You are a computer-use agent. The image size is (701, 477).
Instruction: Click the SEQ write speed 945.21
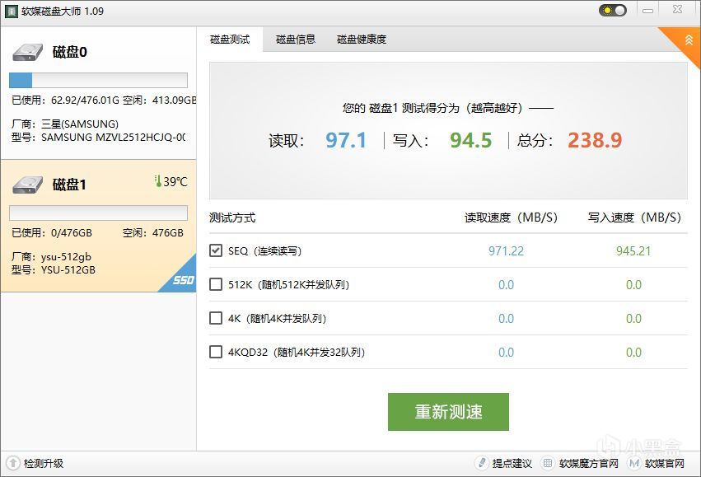point(633,250)
